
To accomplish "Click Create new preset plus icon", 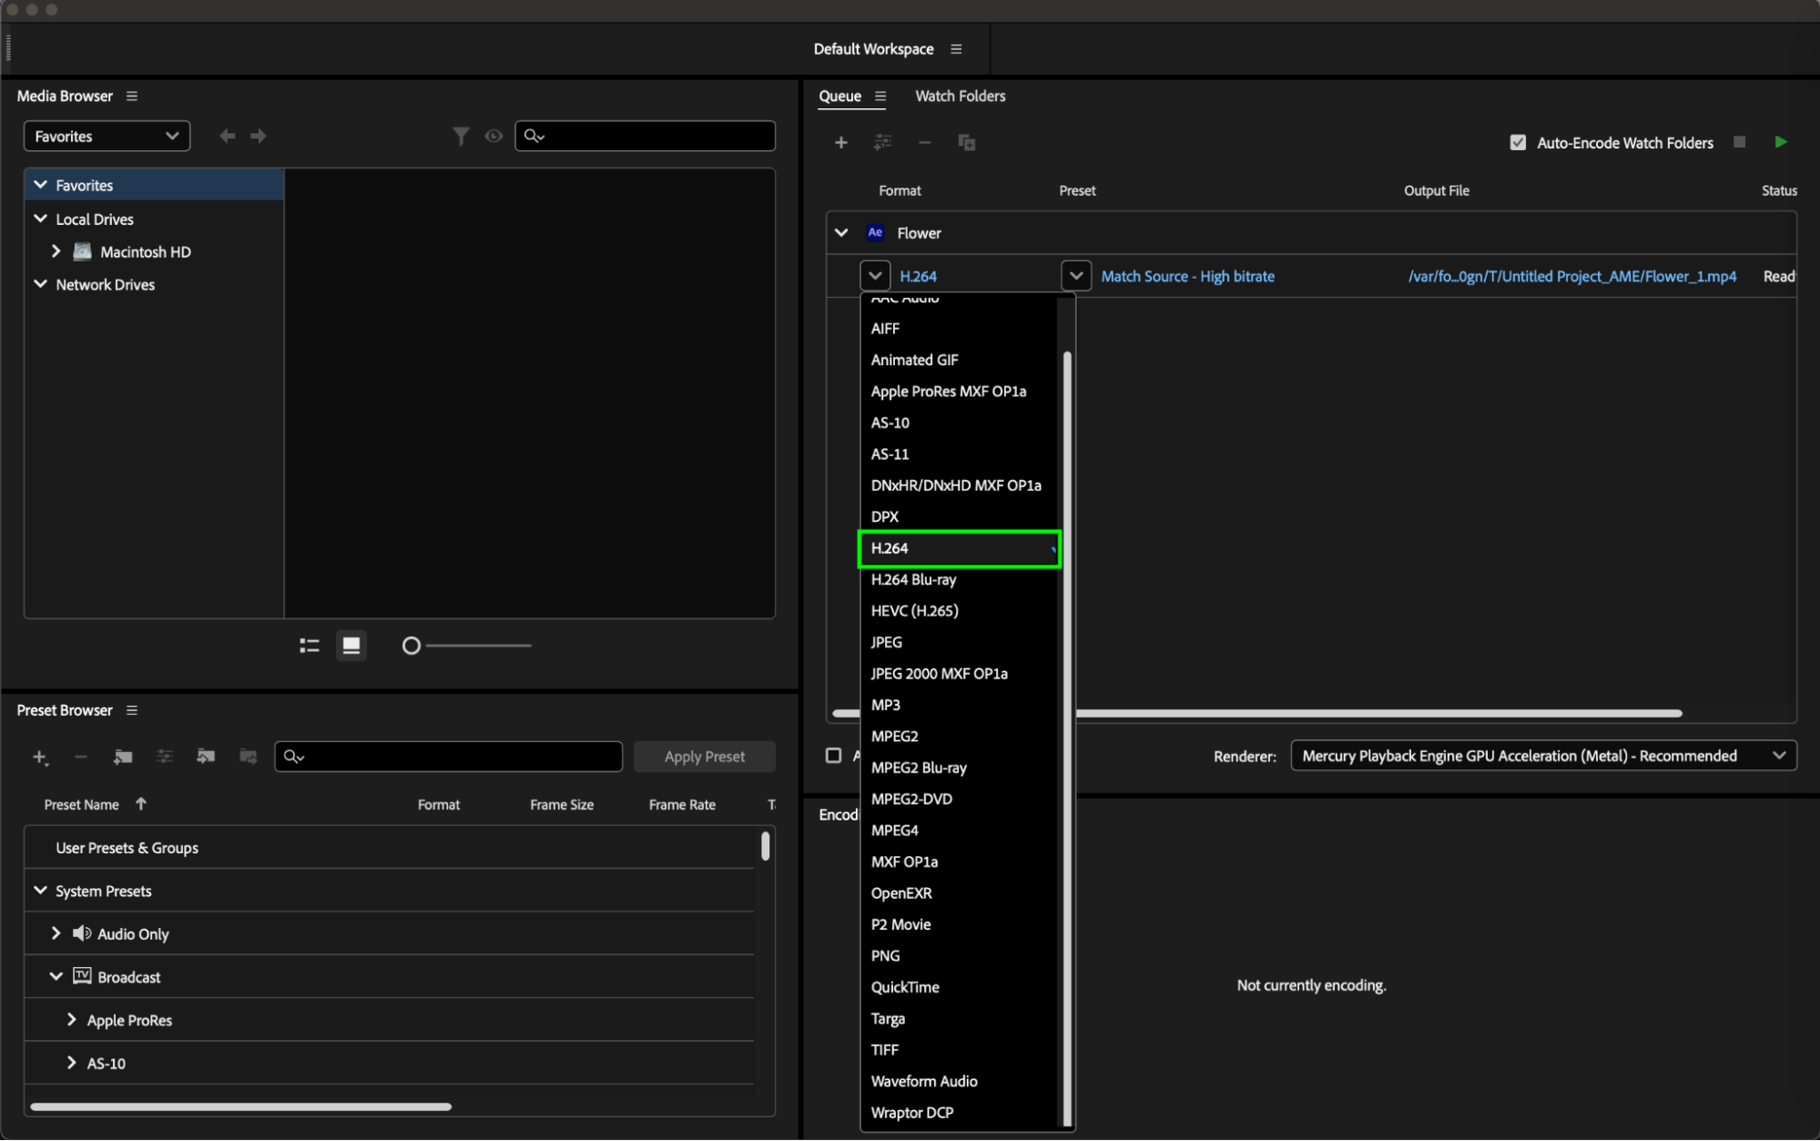I will (39, 757).
